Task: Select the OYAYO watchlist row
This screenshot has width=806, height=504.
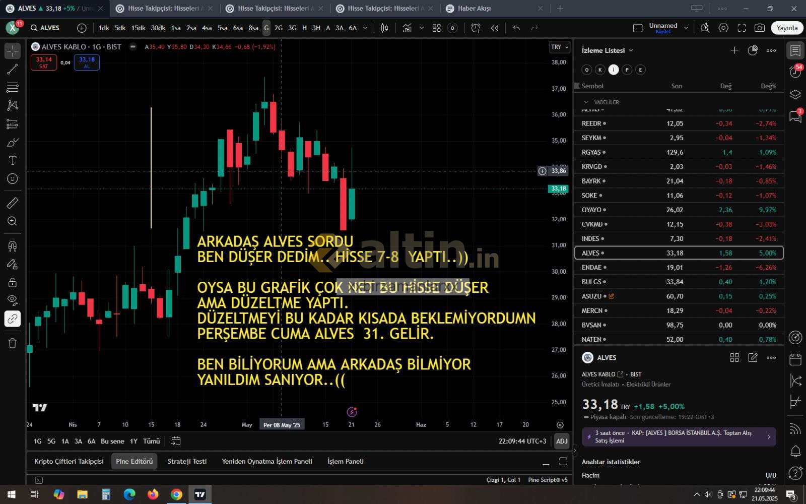Action: (x=679, y=210)
